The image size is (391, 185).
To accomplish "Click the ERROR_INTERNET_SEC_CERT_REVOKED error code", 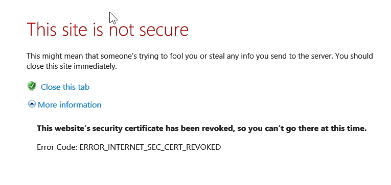I will pos(150,147).
